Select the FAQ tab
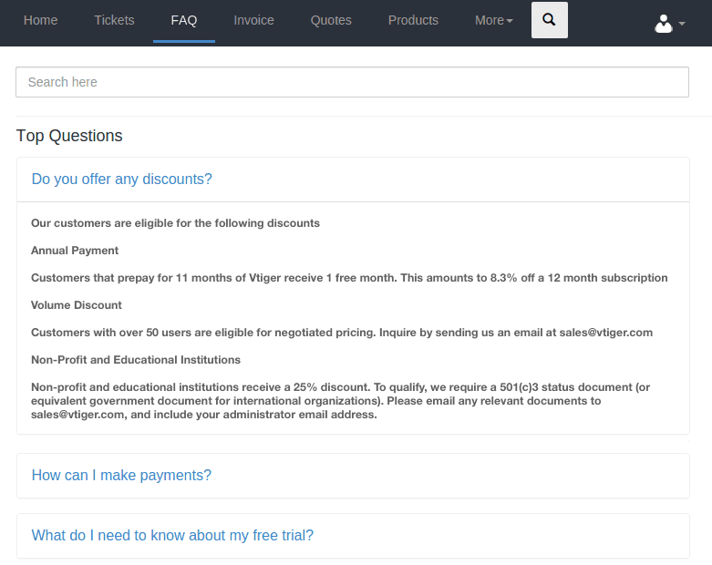Screen dimensions: 712x565 pyautogui.click(x=184, y=20)
